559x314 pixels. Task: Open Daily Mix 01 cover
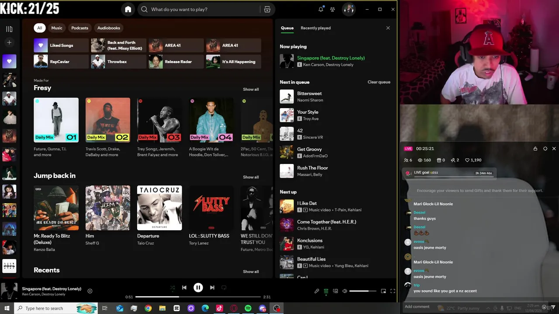[x=56, y=120]
